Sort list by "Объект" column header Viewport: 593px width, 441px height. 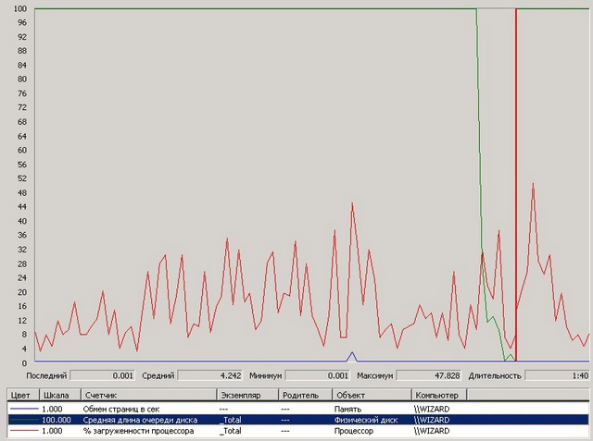tap(371, 395)
